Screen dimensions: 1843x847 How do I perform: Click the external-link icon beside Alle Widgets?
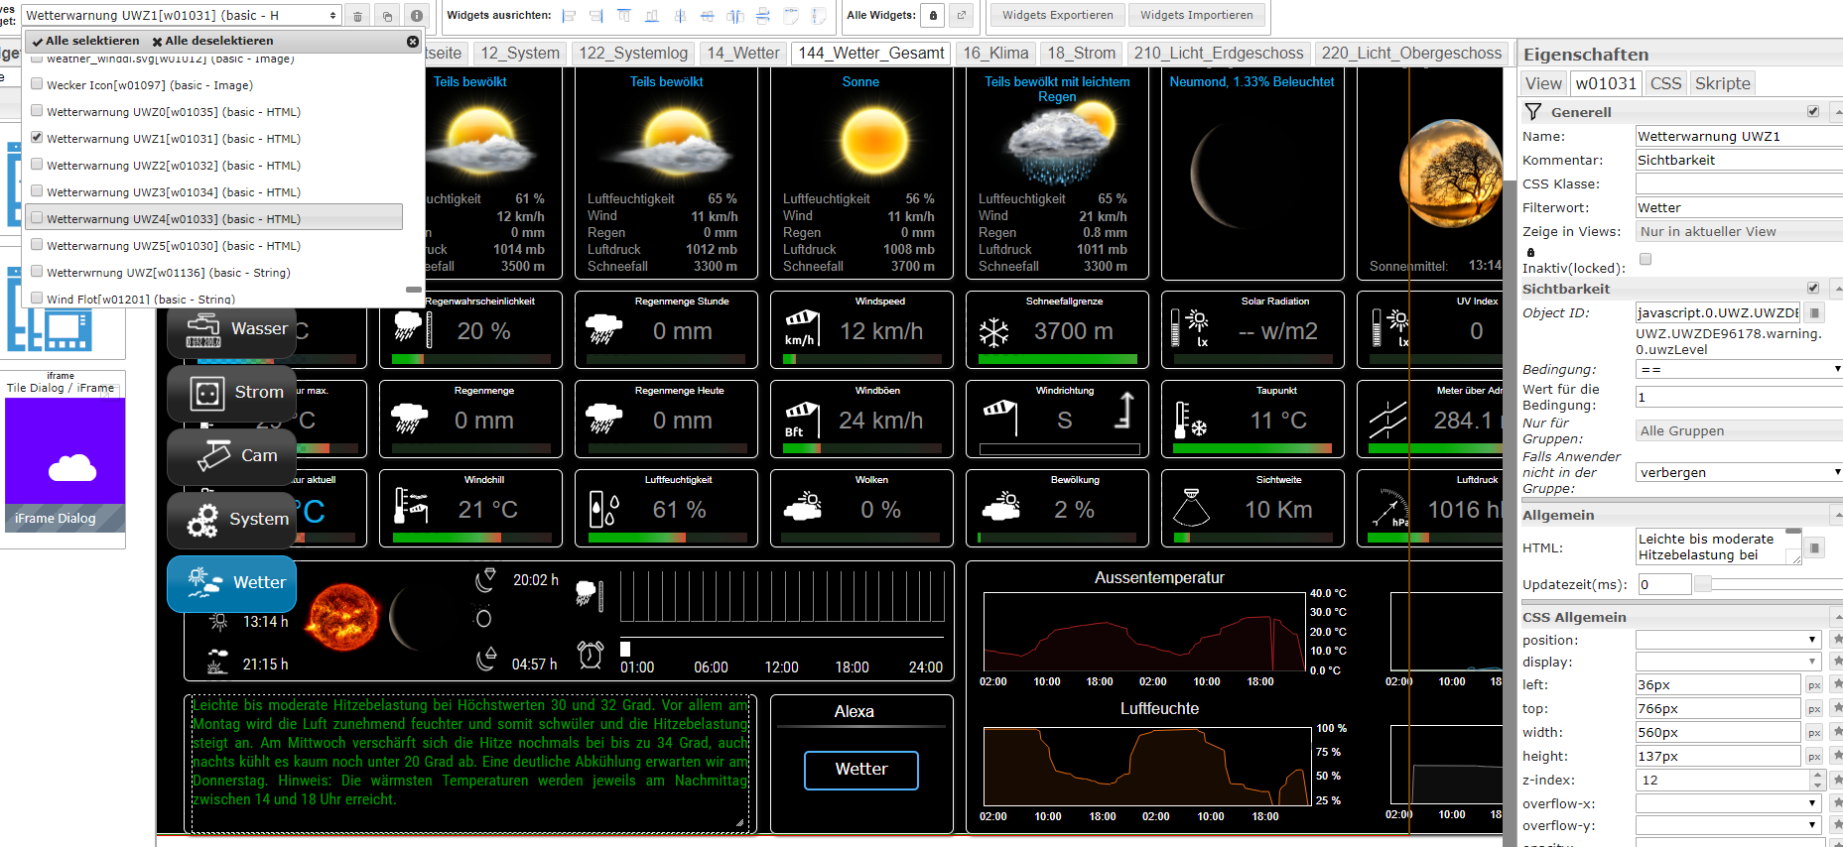pos(962,16)
